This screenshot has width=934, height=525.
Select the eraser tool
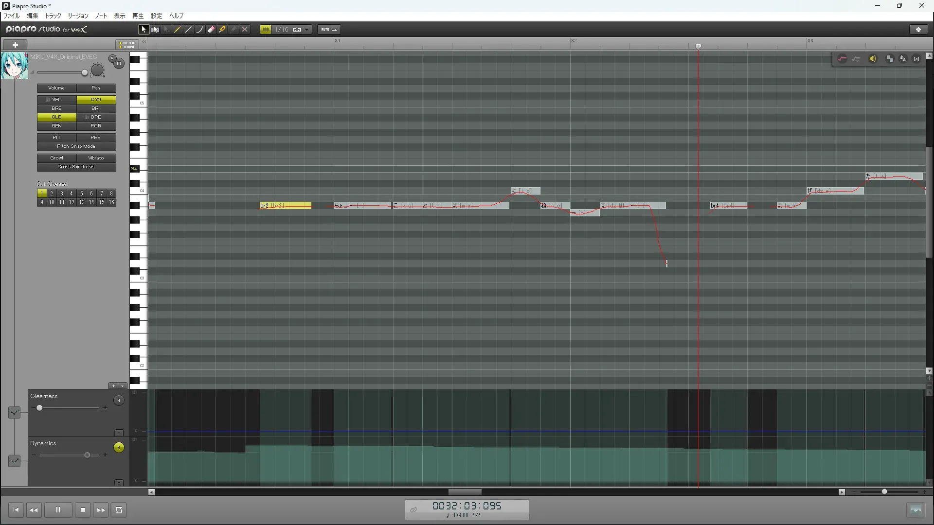(211, 30)
